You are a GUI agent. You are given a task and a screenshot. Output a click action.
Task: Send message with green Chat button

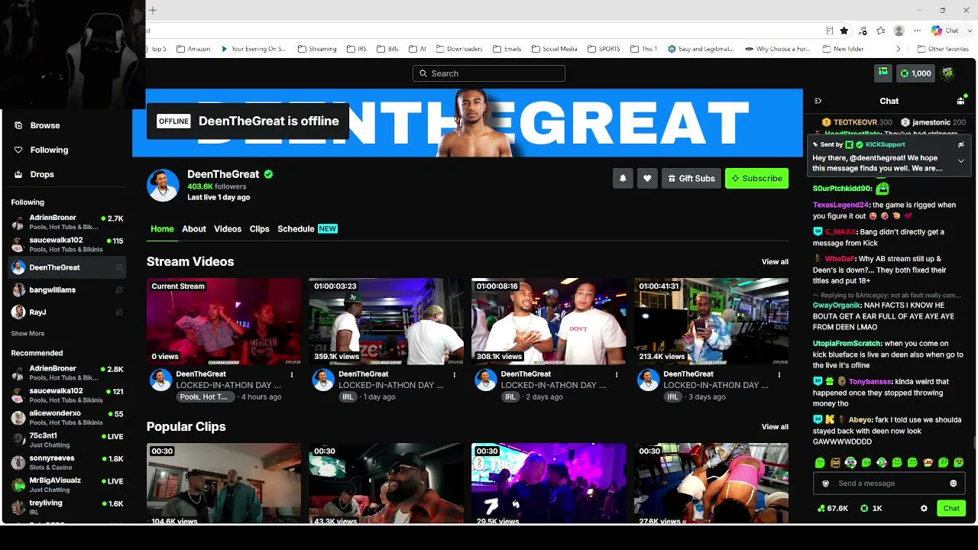951,508
